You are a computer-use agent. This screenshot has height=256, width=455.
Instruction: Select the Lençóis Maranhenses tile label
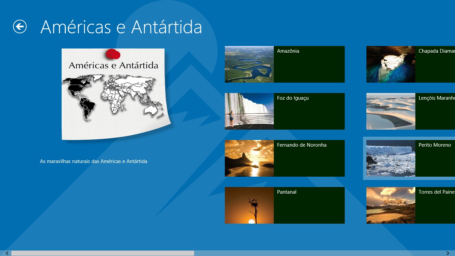pyautogui.click(x=437, y=98)
